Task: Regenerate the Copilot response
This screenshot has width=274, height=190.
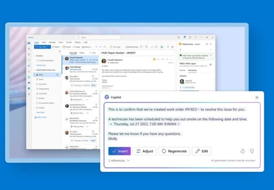Action: [x=174, y=151]
